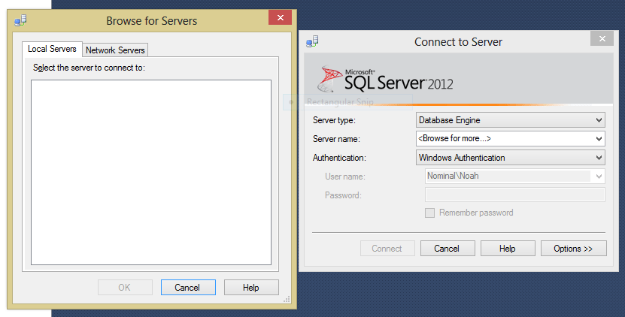Open Help in Browse for Servers dialog
This screenshot has width=625, height=317.
251,288
